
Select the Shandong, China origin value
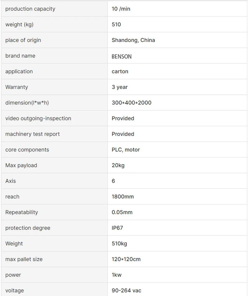point(133,40)
